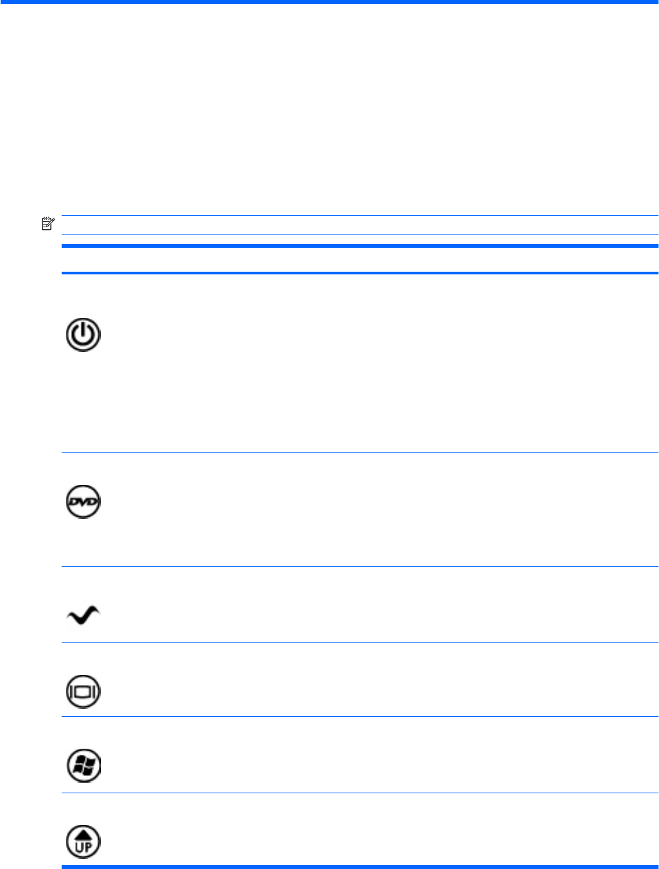The width and height of the screenshot is (659, 869).
Task: Click the switch screen rectangle icon
Action: point(83,691)
